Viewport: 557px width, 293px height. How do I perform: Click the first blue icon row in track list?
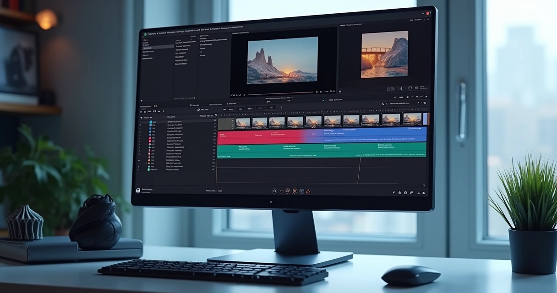click(x=151, y=122)
